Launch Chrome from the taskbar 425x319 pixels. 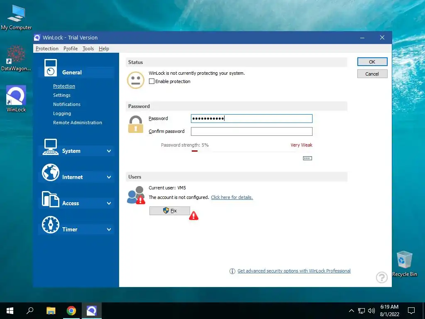[x=71, y=311]
